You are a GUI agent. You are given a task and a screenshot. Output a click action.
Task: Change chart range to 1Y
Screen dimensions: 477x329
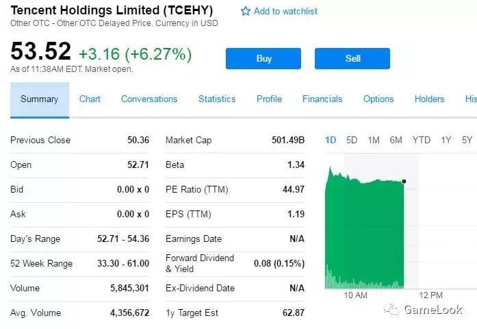[x=446, y=141]
